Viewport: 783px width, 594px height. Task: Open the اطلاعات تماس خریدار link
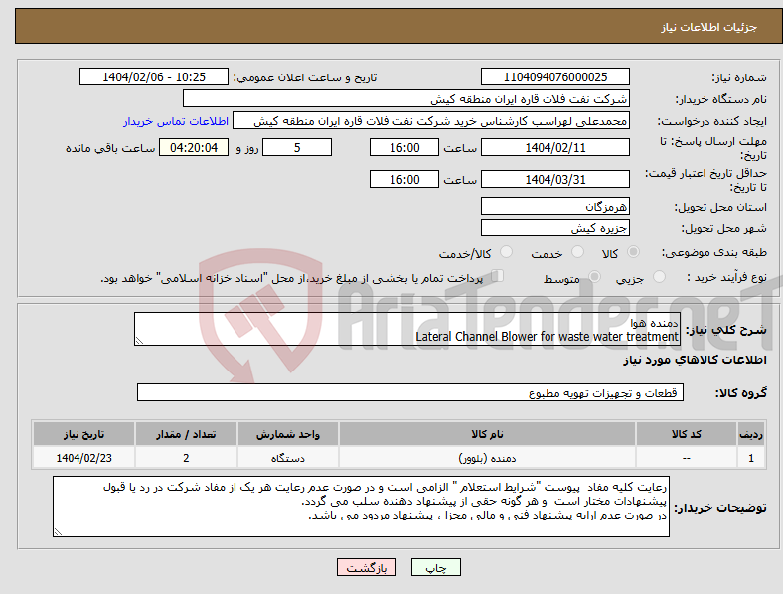(176, 121)
